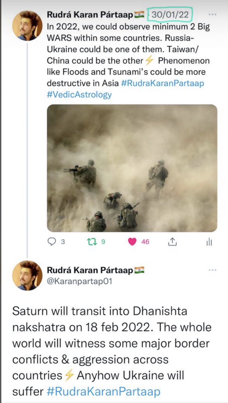Open the three-dot menu on the first tweet
Image resolution: width=228 pixels, height=403 pixels.
tap(213, 15)
